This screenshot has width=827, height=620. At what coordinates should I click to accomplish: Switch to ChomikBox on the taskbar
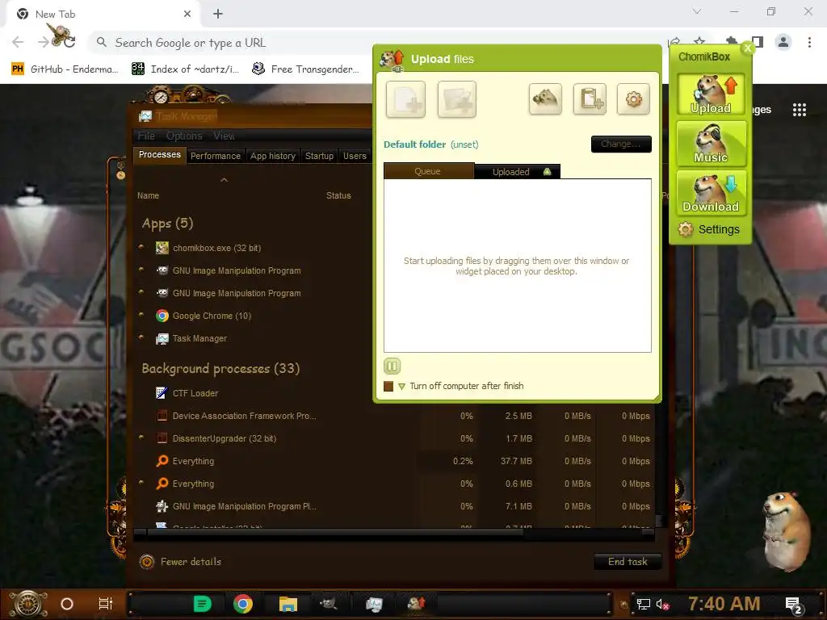pos(416,604)
